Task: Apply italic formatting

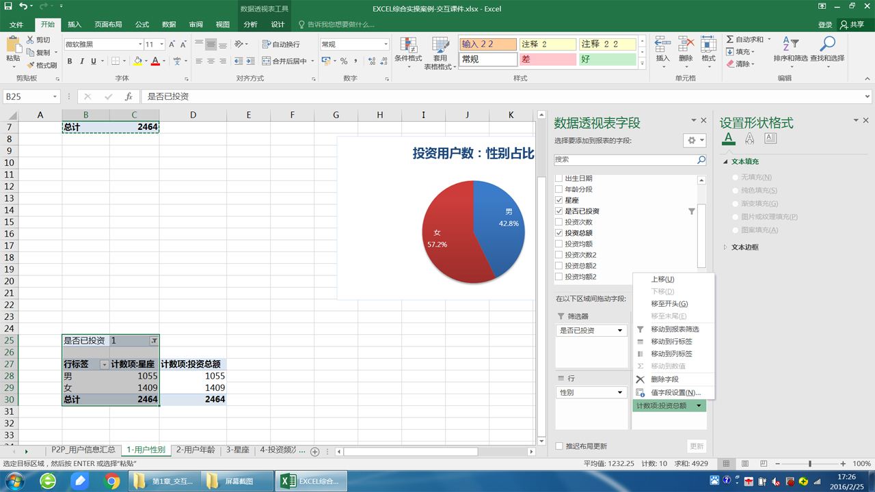Action: coord(82,61)
